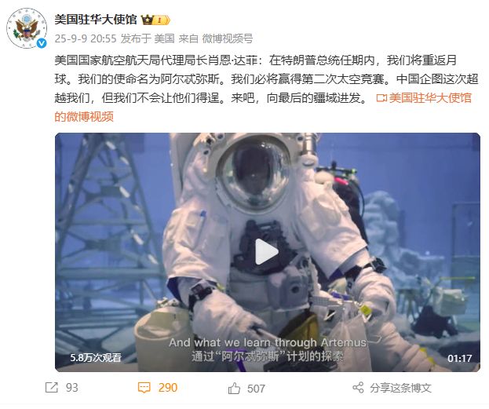The image size is (489, 409).
Task: Click the 5.8万次观看 view count label
Action: (96, 357)
